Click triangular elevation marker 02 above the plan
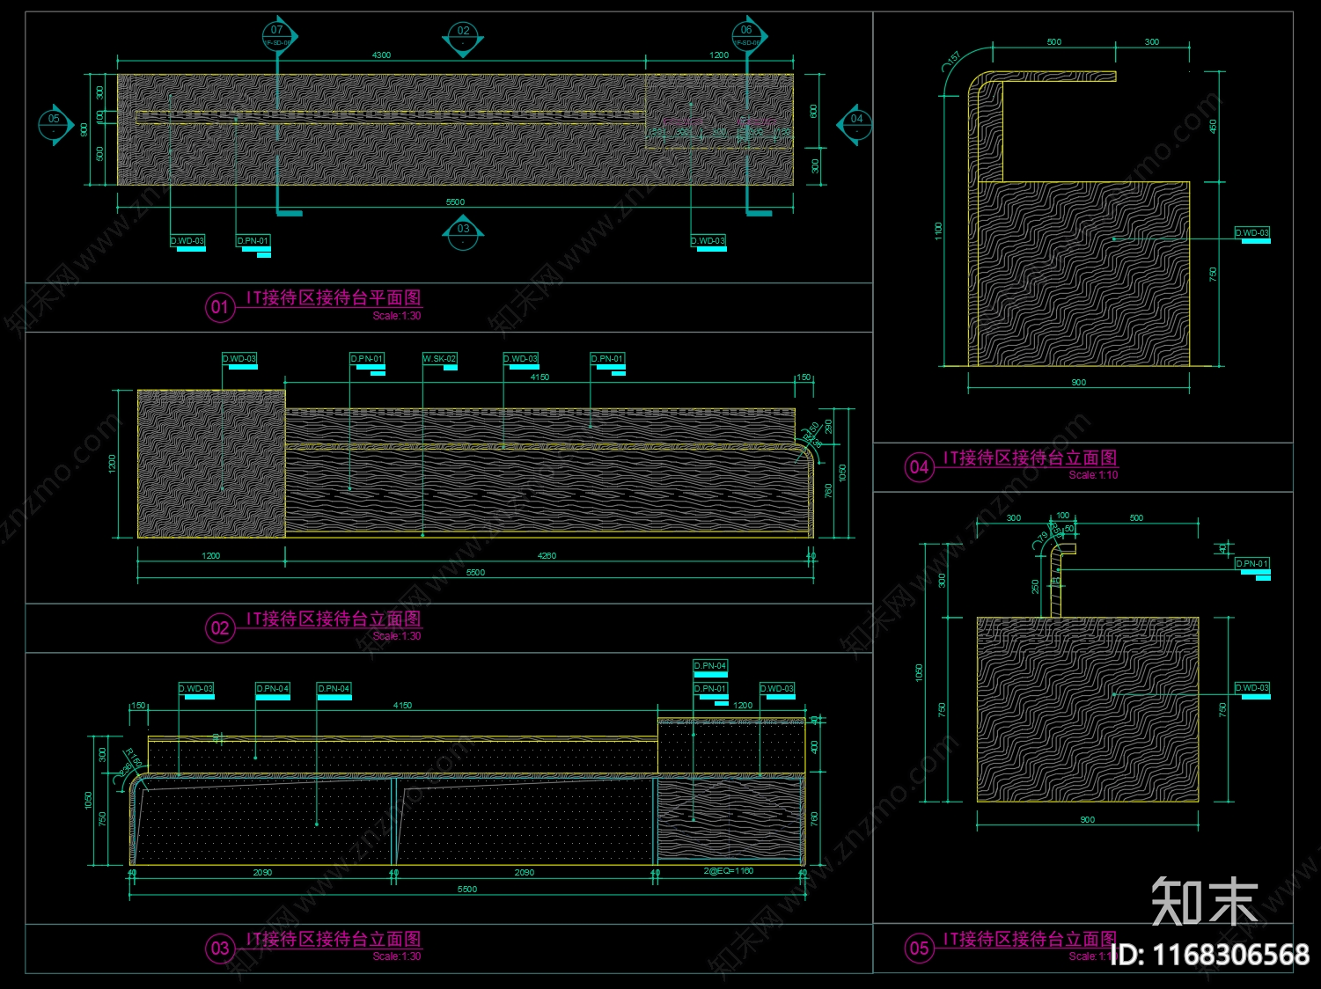1321x989 pixels. pos(463,39)
